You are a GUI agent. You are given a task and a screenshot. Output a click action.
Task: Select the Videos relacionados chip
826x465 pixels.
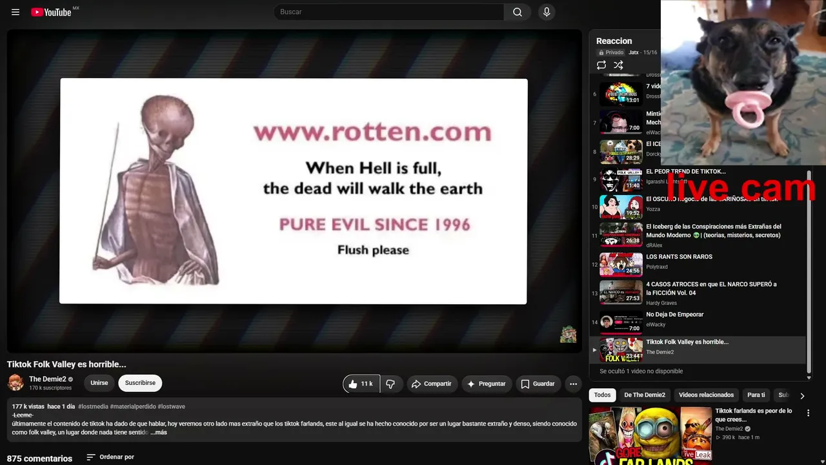point(706,395)
